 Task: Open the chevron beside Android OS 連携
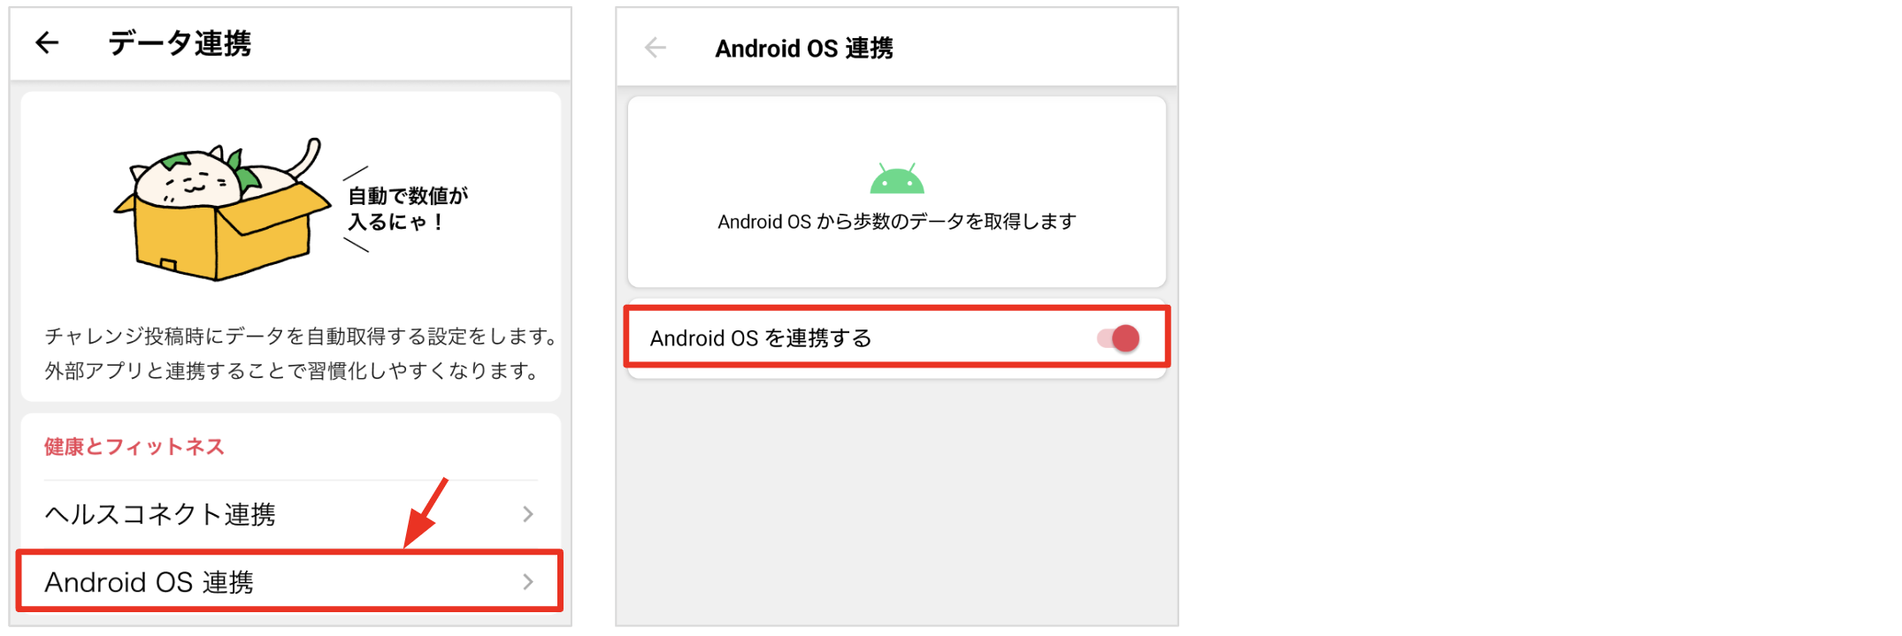(x=528, y=582)
